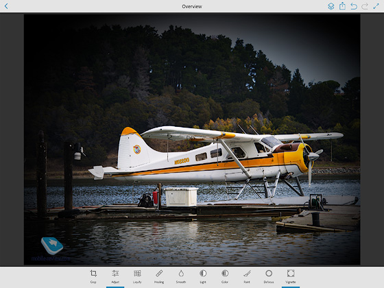Redo the undone edit
384x288 pixels.
click(365, 6)
